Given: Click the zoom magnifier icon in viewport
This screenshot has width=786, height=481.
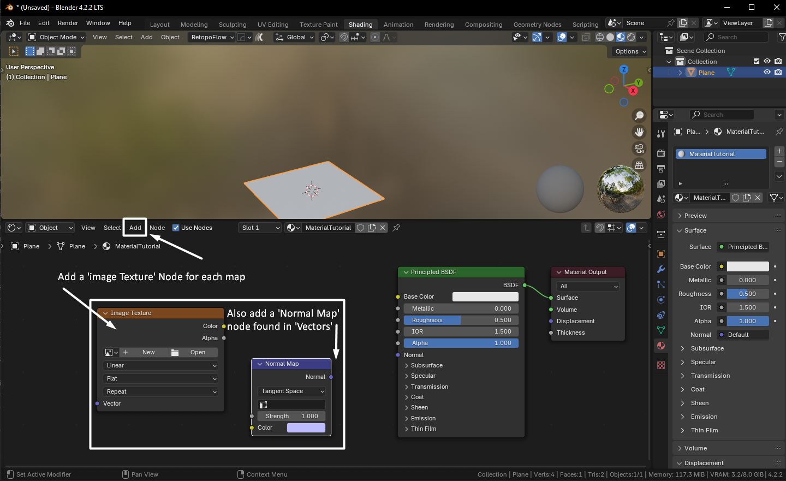Looking at the screenshot, I should pyautogui.click(x=639, y=116).
